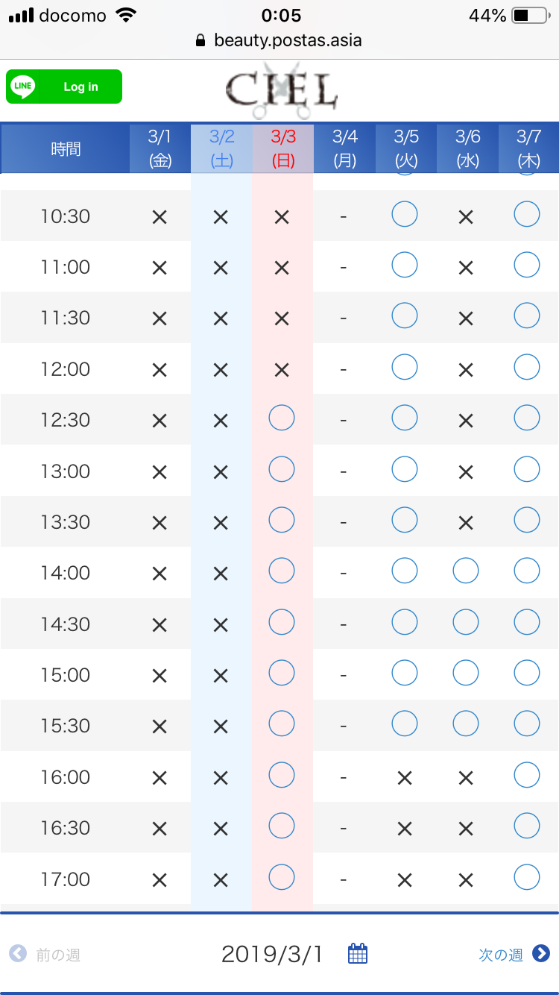Viewport: 559px width, 995px height.
Task: Tap the beauty.postas.asia address bar
Action: pos(279,40)
